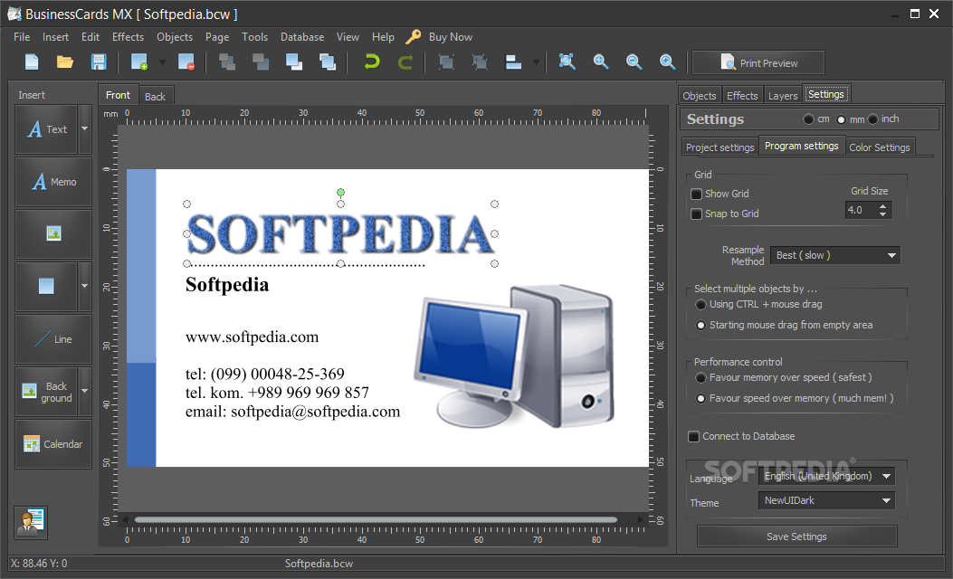This screenshot has height=579, width=953.
Task: Insert a Calendar object
Action: tap(53, 444)
